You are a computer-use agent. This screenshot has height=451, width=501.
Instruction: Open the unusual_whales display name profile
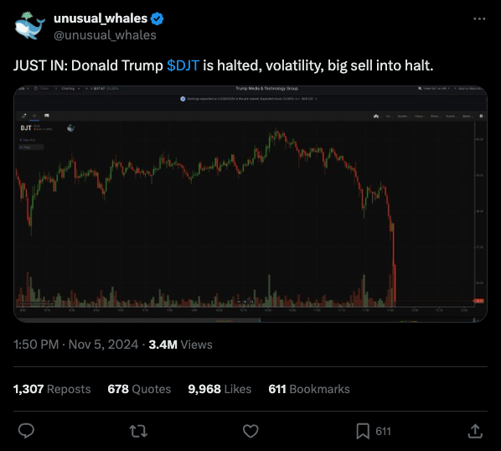(101, 18)
